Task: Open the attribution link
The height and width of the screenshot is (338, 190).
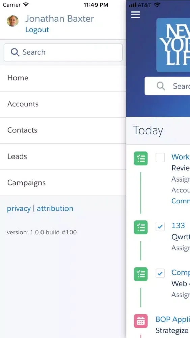Action: pos(55,208)
